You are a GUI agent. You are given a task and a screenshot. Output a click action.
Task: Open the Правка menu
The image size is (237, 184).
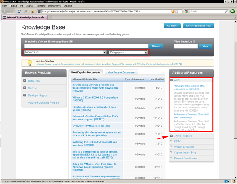tap(13, 6)
